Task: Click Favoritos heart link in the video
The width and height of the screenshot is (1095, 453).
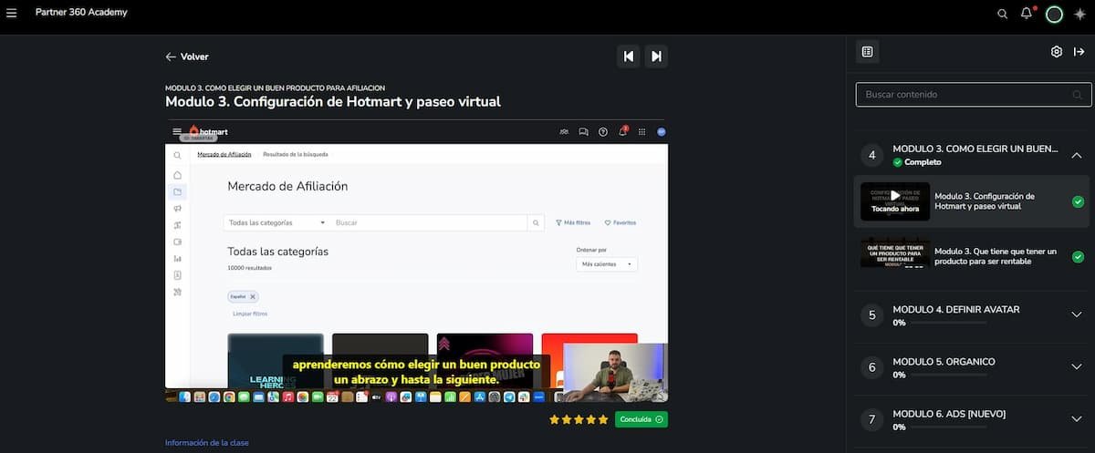Action: 620,222
